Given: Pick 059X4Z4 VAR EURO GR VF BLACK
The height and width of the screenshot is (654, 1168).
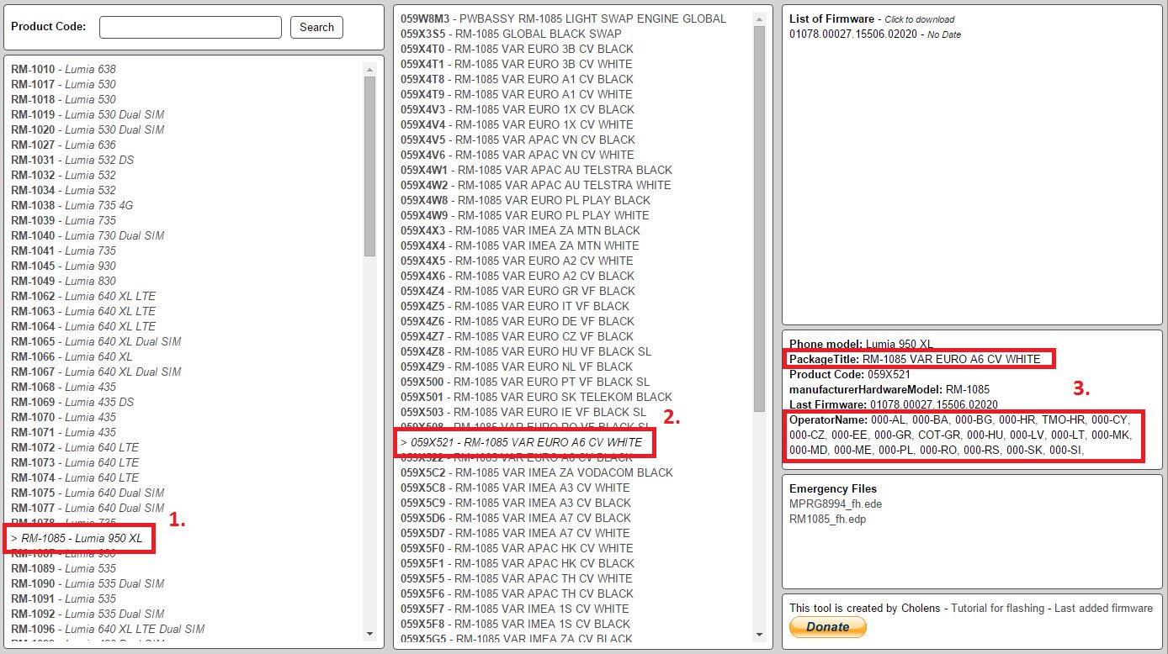Looking at the screenshot, I should click(x=518, y=291).
